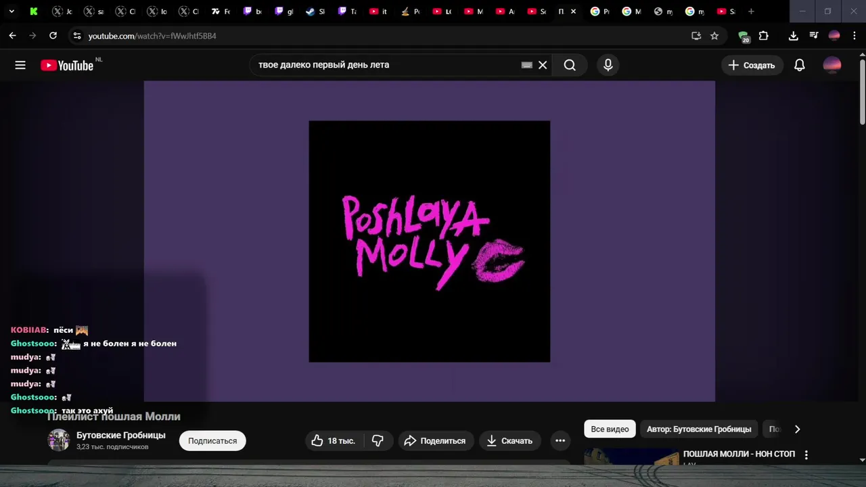This screenshot has height=487, width=866.
Task: Open YouTube account avatar menu
Action: coord(832,65)
